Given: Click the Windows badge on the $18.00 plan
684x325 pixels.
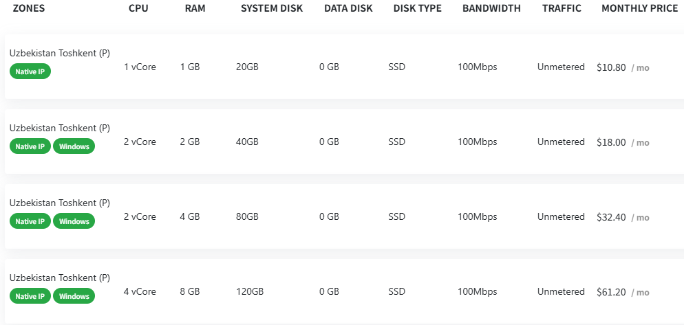Looking at the screenshot, I should click(x=74, y=146).
